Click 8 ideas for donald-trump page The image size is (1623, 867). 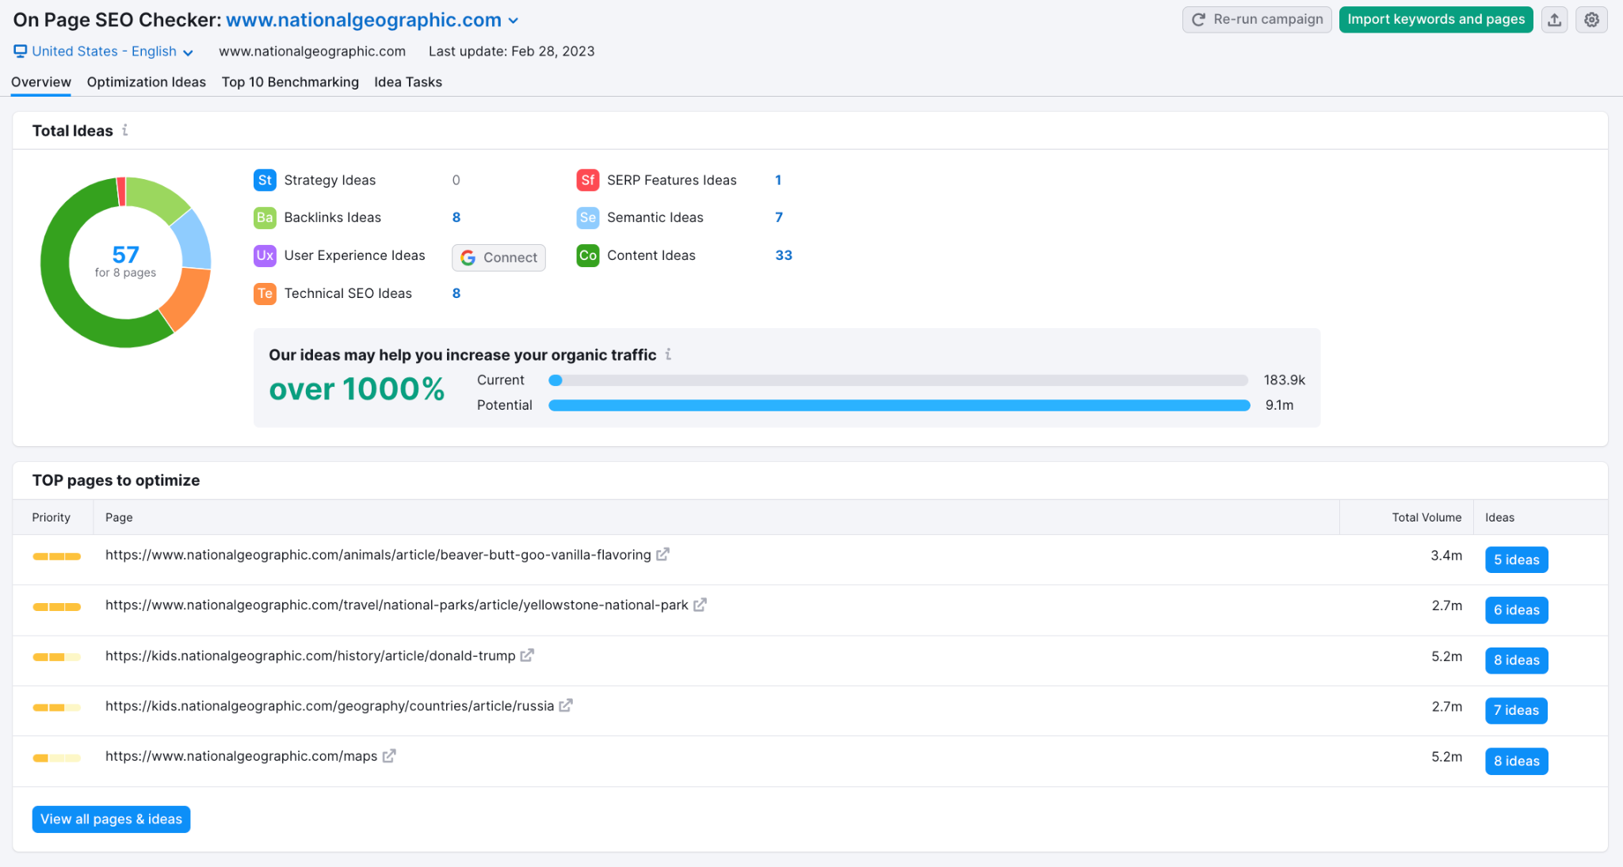(1516, 660)
